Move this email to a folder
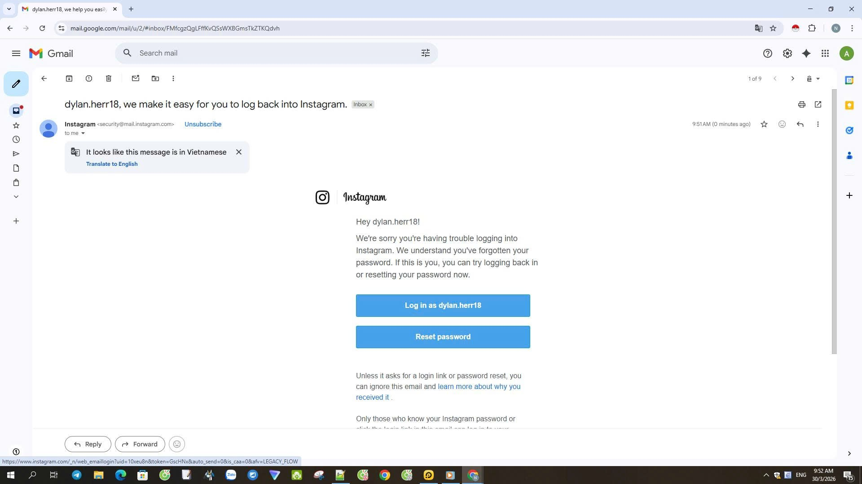This screenshot has width=862, height=484. point(155,78)
